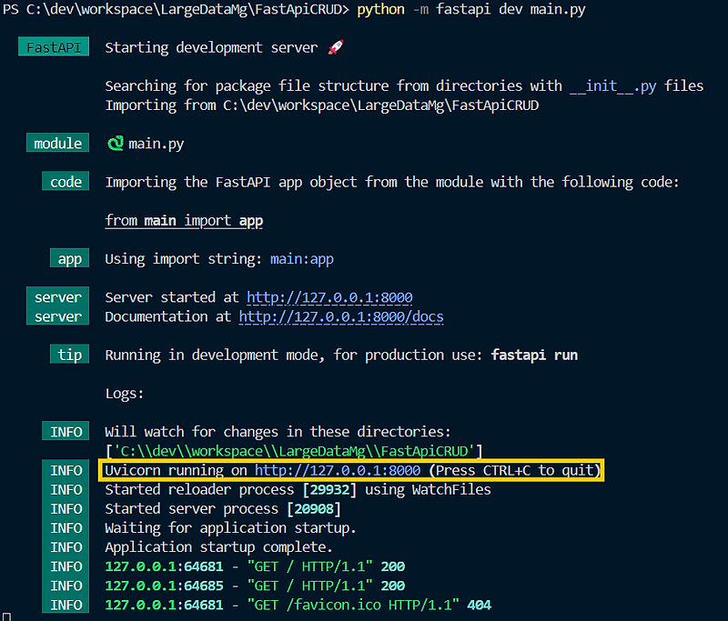
Task: Open the documentation docs link
Action: point(344,316)
